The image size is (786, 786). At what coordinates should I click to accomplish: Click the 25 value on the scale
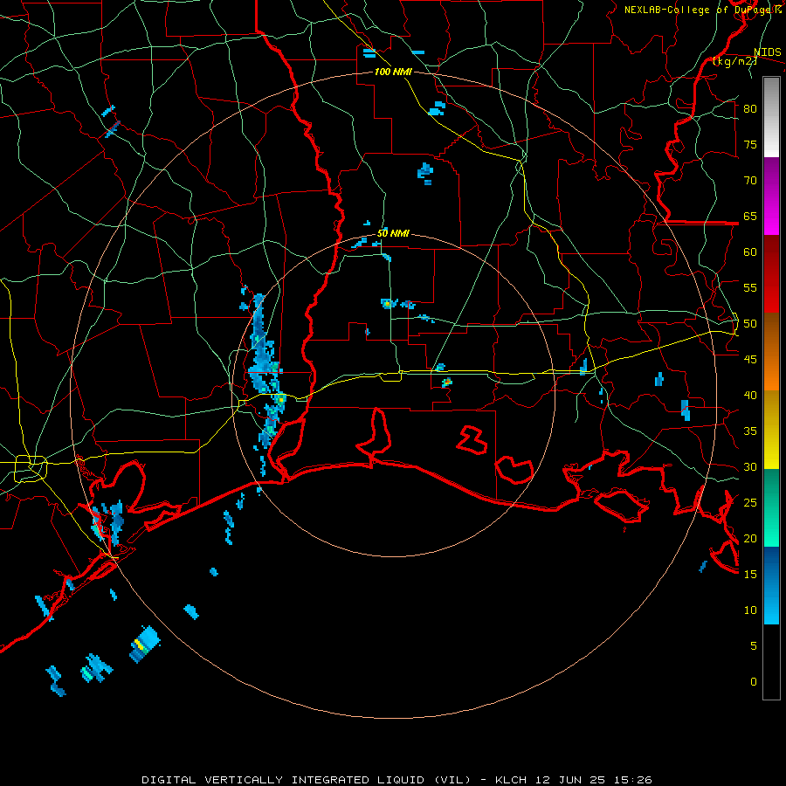tap(750, 503)
